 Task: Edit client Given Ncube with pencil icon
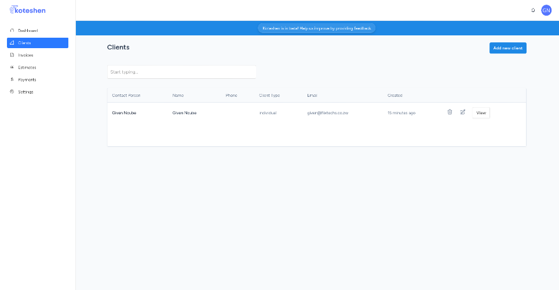(x=463, y=112)
